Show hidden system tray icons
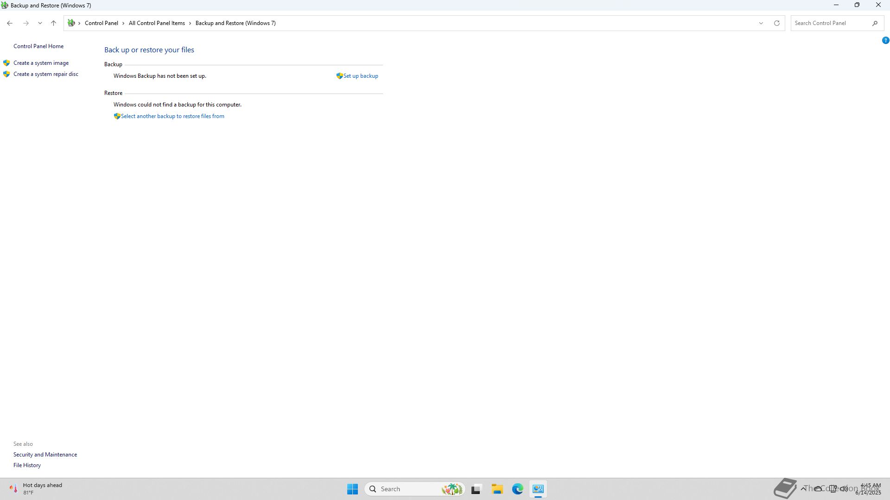The width and height of the screenshot is (890, 500). (x=803, y=489)
